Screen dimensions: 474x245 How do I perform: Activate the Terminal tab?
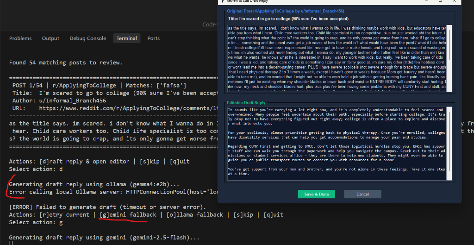click(x=127, y=38)
